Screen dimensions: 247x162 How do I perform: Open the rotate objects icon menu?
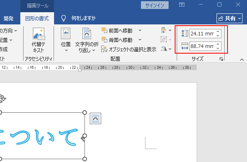click(x=164, y=49)
